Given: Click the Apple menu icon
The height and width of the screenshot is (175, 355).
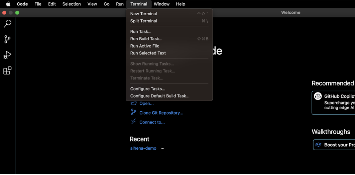Looking at the screenshot, I should click(x=8, y=4).
